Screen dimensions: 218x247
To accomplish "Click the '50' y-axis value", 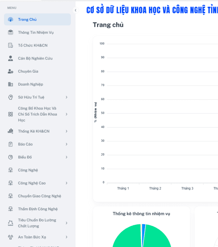I will pyautogui.click(x=103, y=113).
